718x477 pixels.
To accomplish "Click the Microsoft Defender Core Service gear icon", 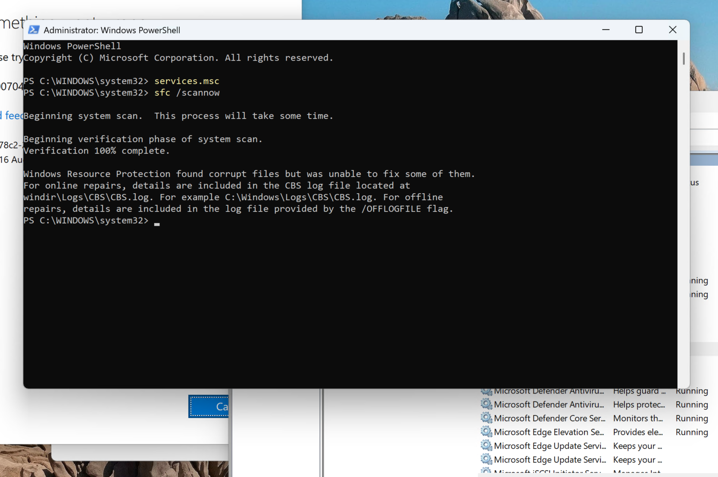I will click(x=487, y=418).
